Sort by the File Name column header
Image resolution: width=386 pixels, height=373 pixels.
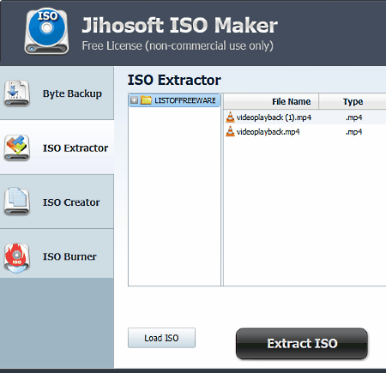pyautogui.click(x=271, y=101)
